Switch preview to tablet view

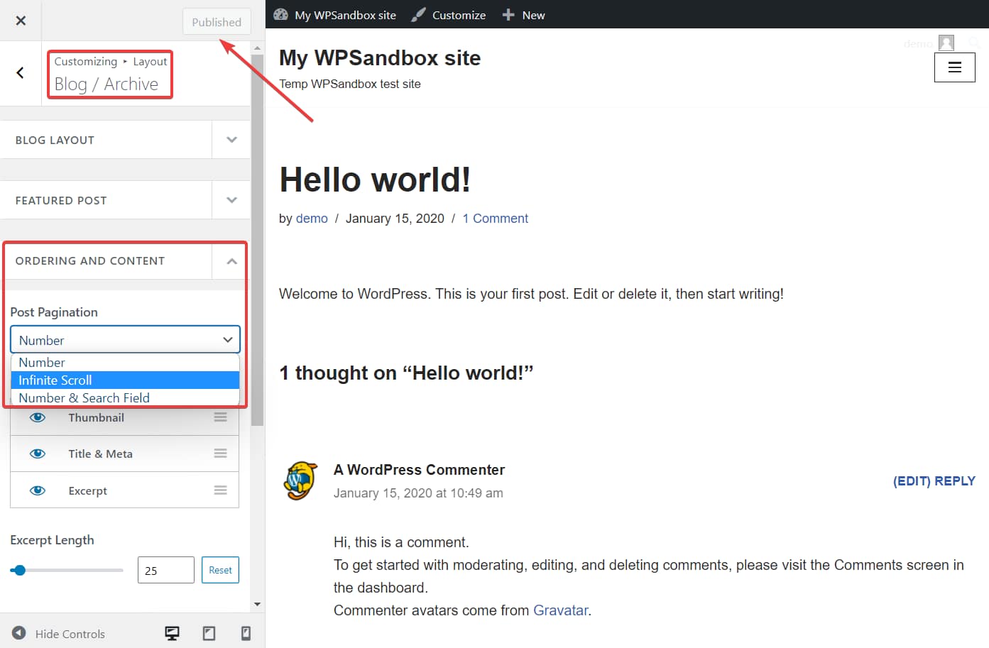point(209,632)
